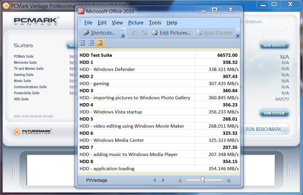Click the zoom in magnifier

[x=228, y=180]
